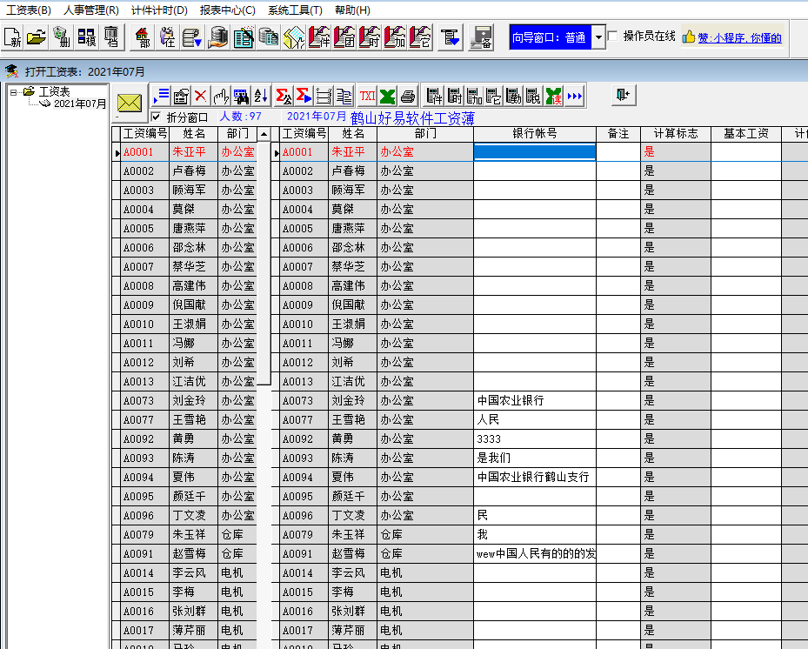The image size is (808, 669).
Task: Open the 向导窗口 dropdown arrow
Action: coord(598,37)
